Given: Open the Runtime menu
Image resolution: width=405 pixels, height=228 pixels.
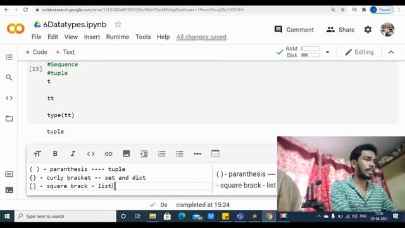Looking at the screenshot, I should click(118, 37).
